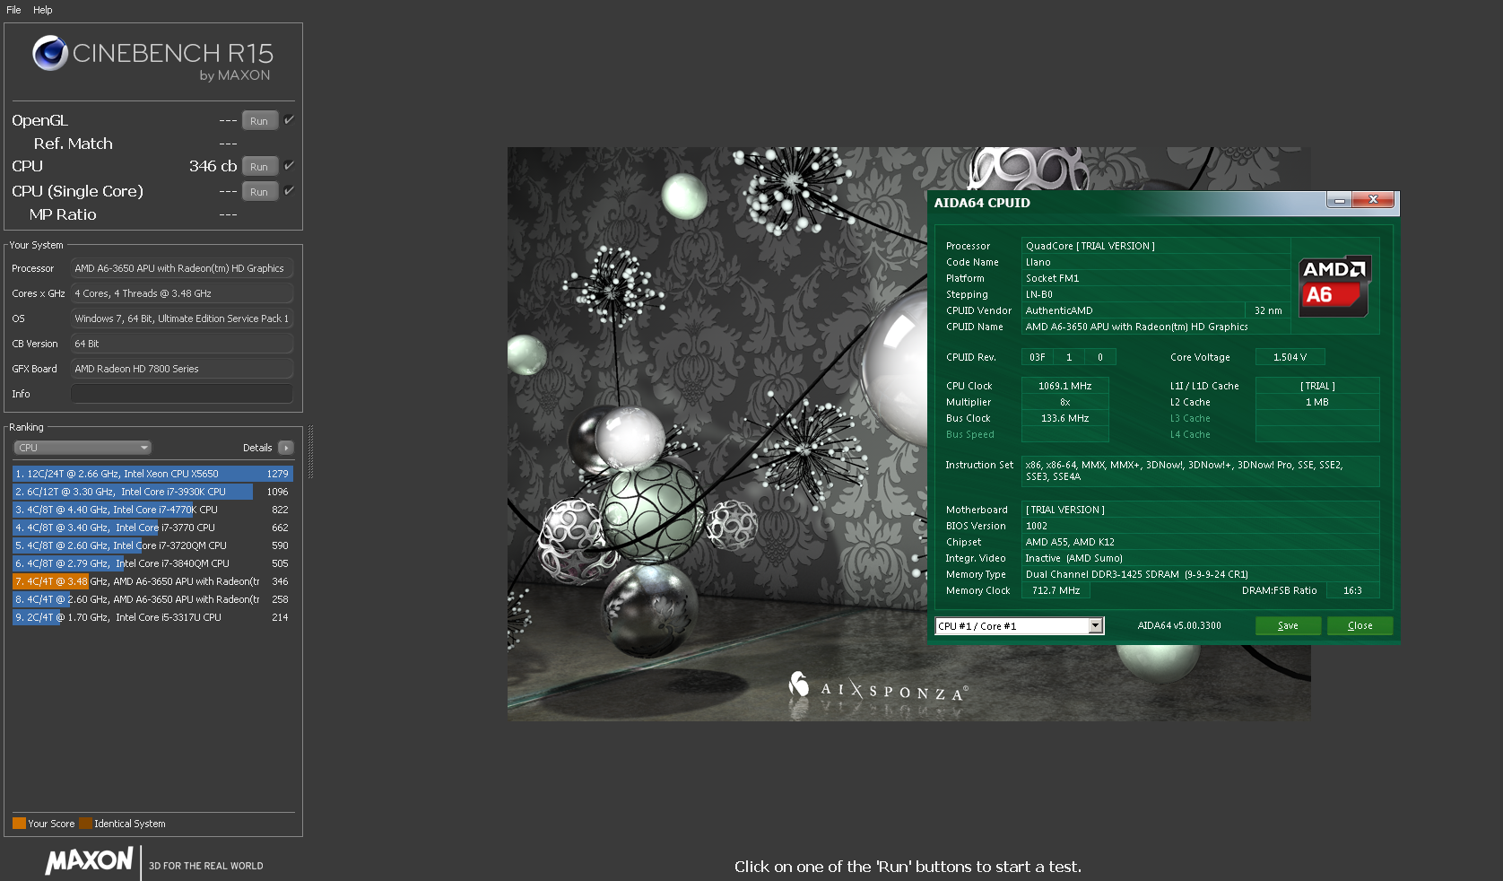Click the Cinebench R15 logo icon
The width and height of the screenshot is (1503, 881).
[50, 54]
